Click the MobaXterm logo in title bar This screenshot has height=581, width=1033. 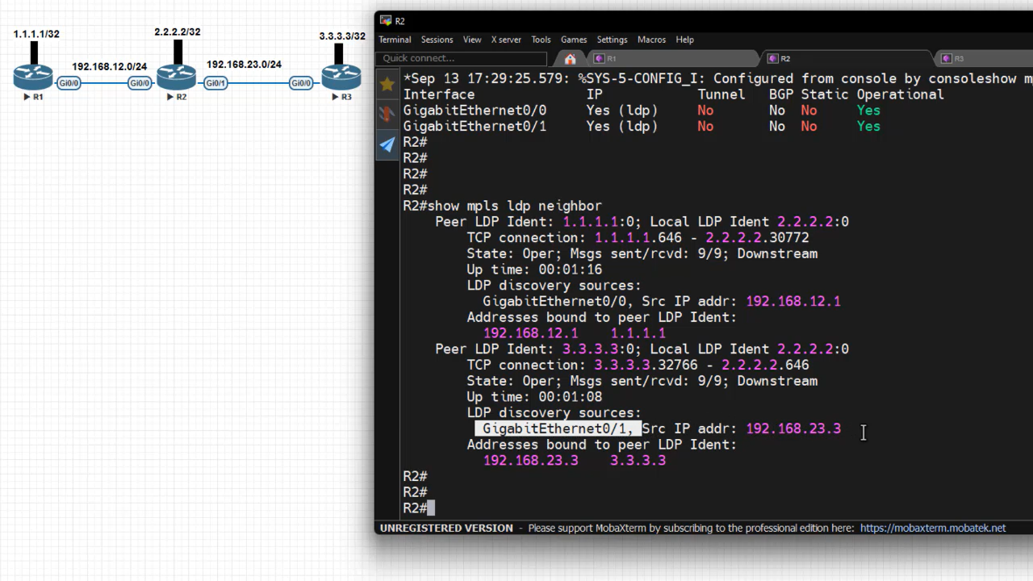coord(386,21)
